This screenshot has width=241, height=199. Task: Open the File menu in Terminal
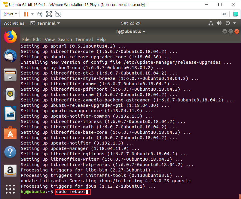click(26, 40)
